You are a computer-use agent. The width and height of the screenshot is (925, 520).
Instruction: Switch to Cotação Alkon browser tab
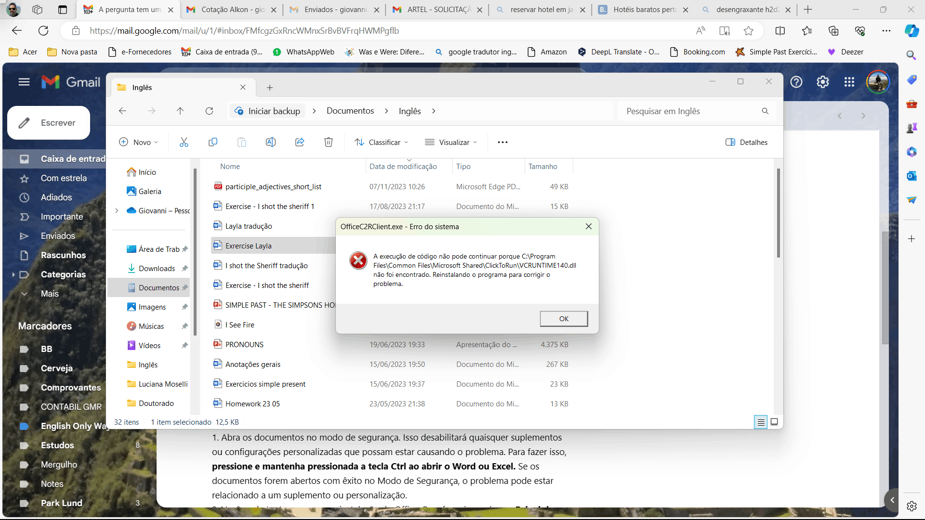(232, 10)
